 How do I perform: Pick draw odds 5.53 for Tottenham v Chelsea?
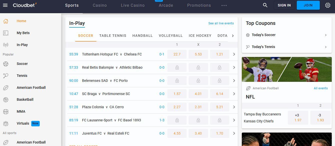point(198,54)
